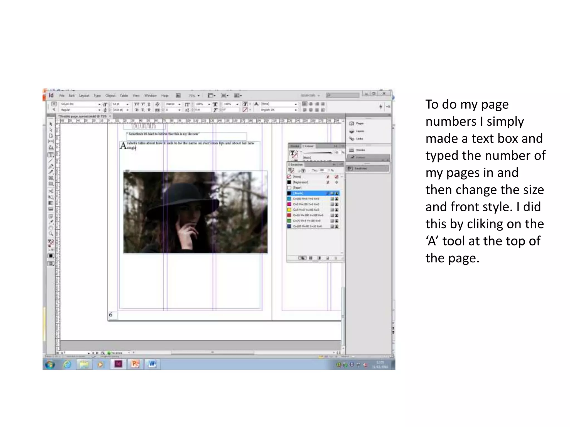Open the Object menu
Screen dimensions: 570x427
(110, 96)
